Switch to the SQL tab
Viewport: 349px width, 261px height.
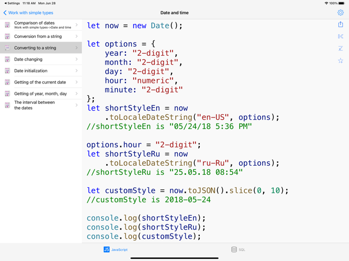[238, 250]
